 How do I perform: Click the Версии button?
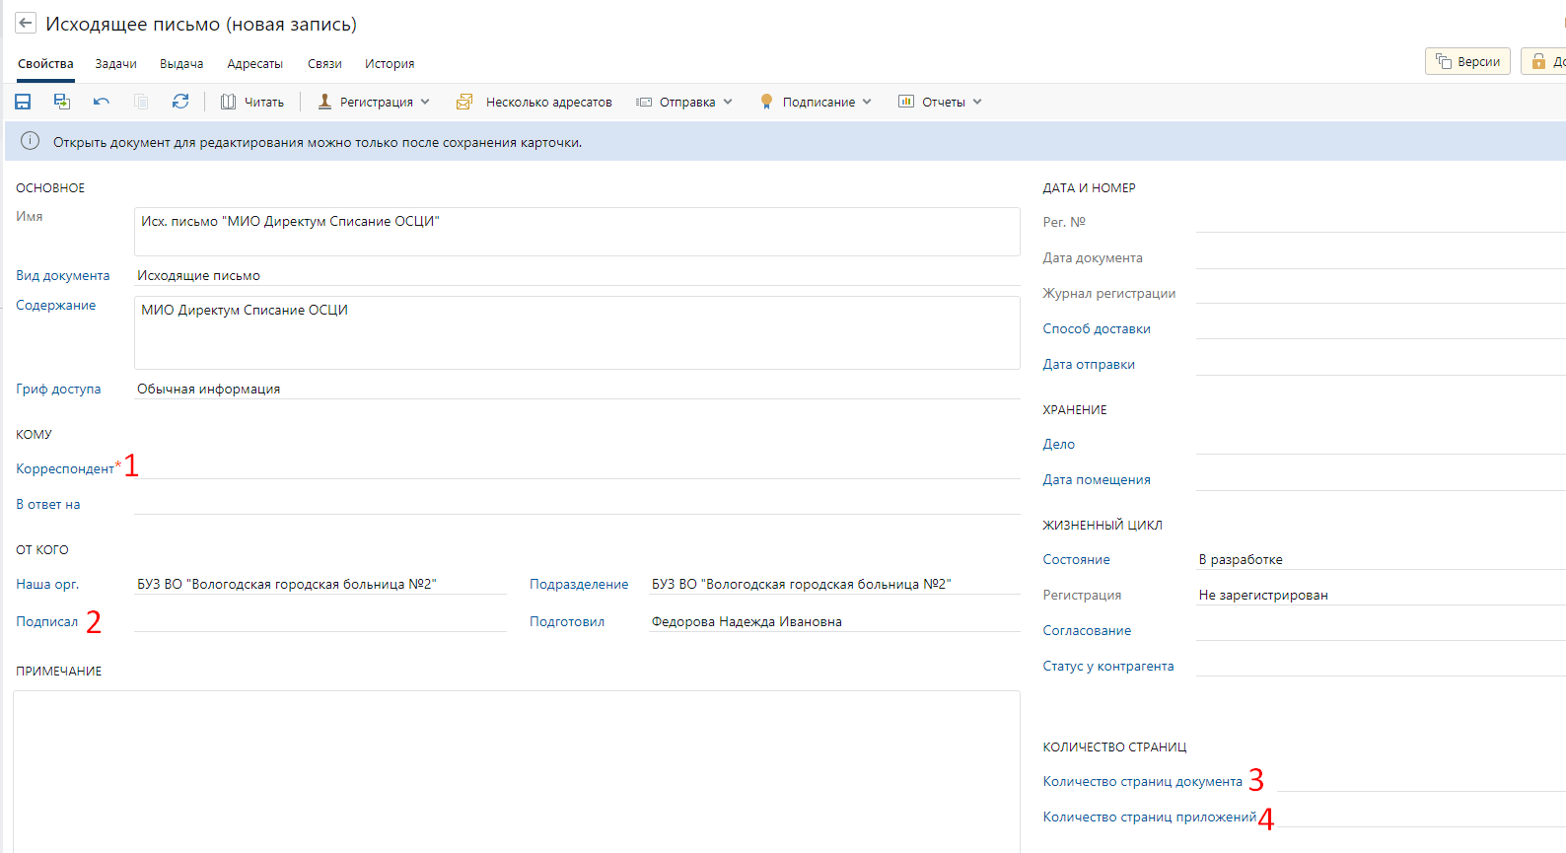pos(1467,61)
